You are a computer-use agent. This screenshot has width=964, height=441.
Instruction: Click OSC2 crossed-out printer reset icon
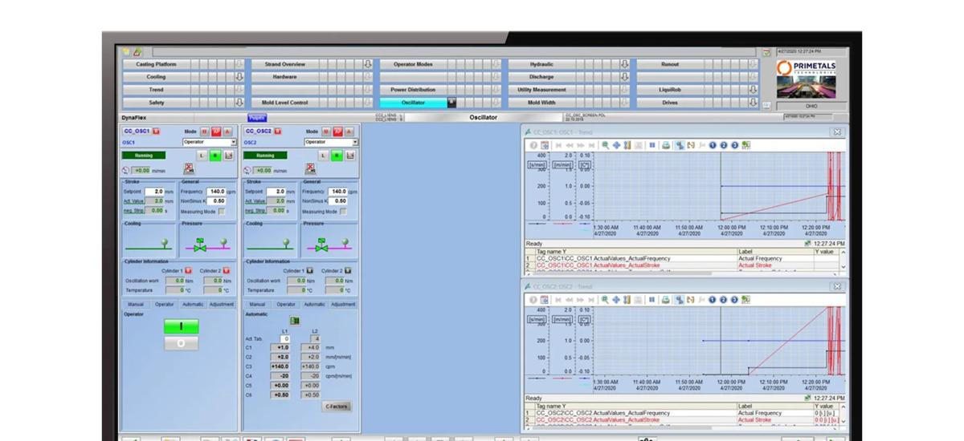coord(310,169)
